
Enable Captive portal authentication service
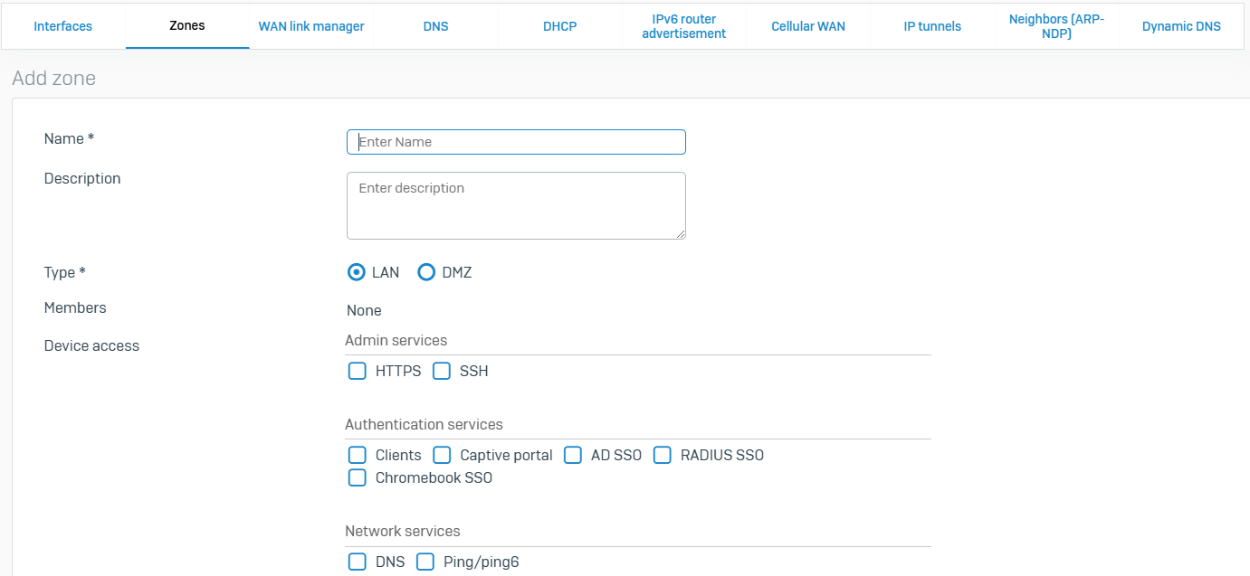[442, 455]
